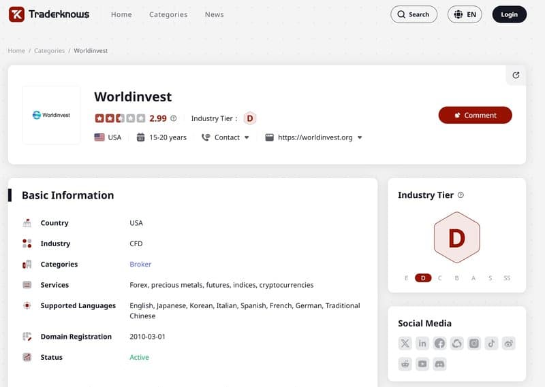Open the X (Twitter) social icon

[x=405, y=343]
